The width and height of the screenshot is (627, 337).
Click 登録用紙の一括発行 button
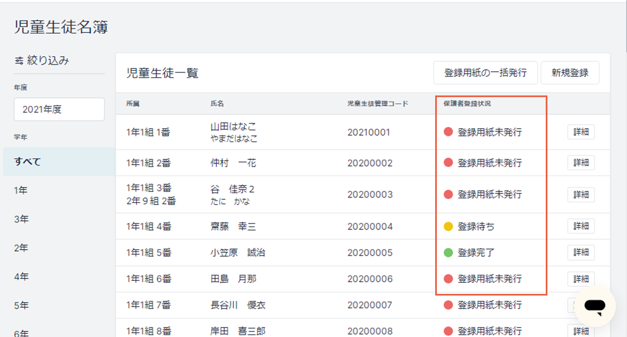click(485, 73)
